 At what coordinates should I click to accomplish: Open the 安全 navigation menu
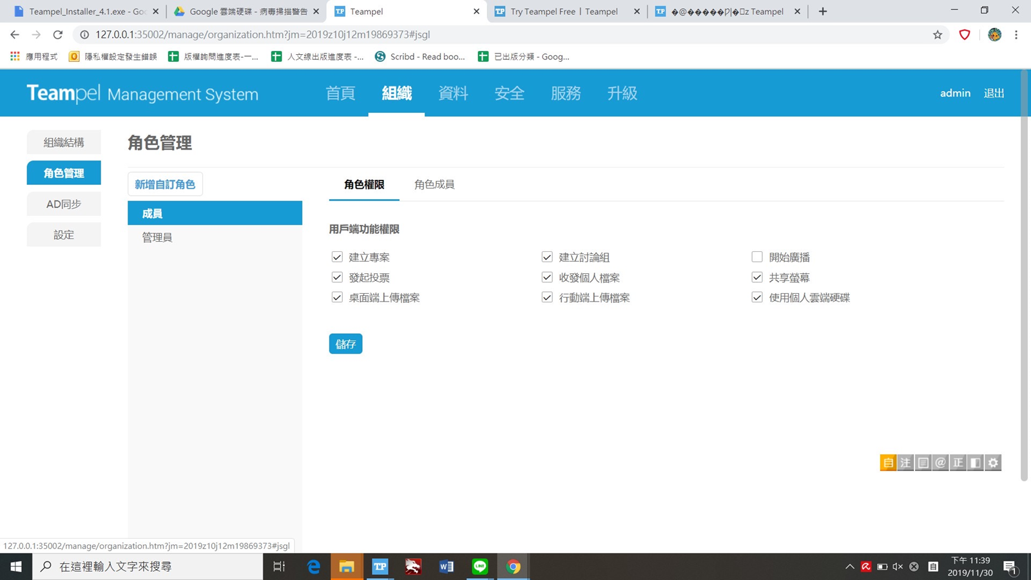tap(509, 93)
